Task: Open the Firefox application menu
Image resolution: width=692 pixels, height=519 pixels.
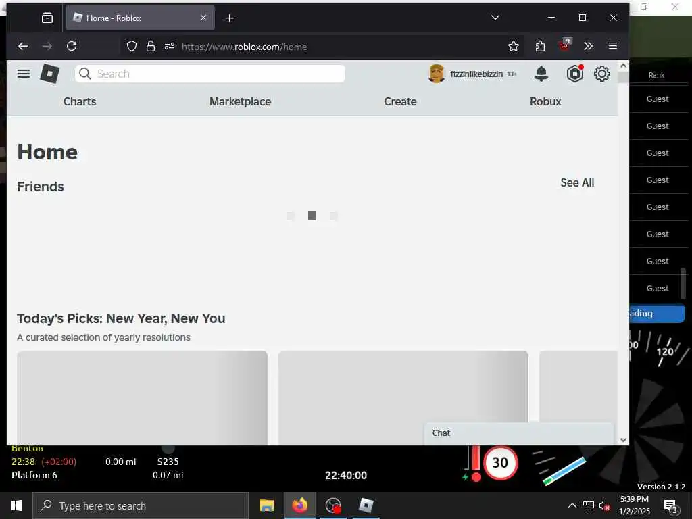Action: [612, 46]
